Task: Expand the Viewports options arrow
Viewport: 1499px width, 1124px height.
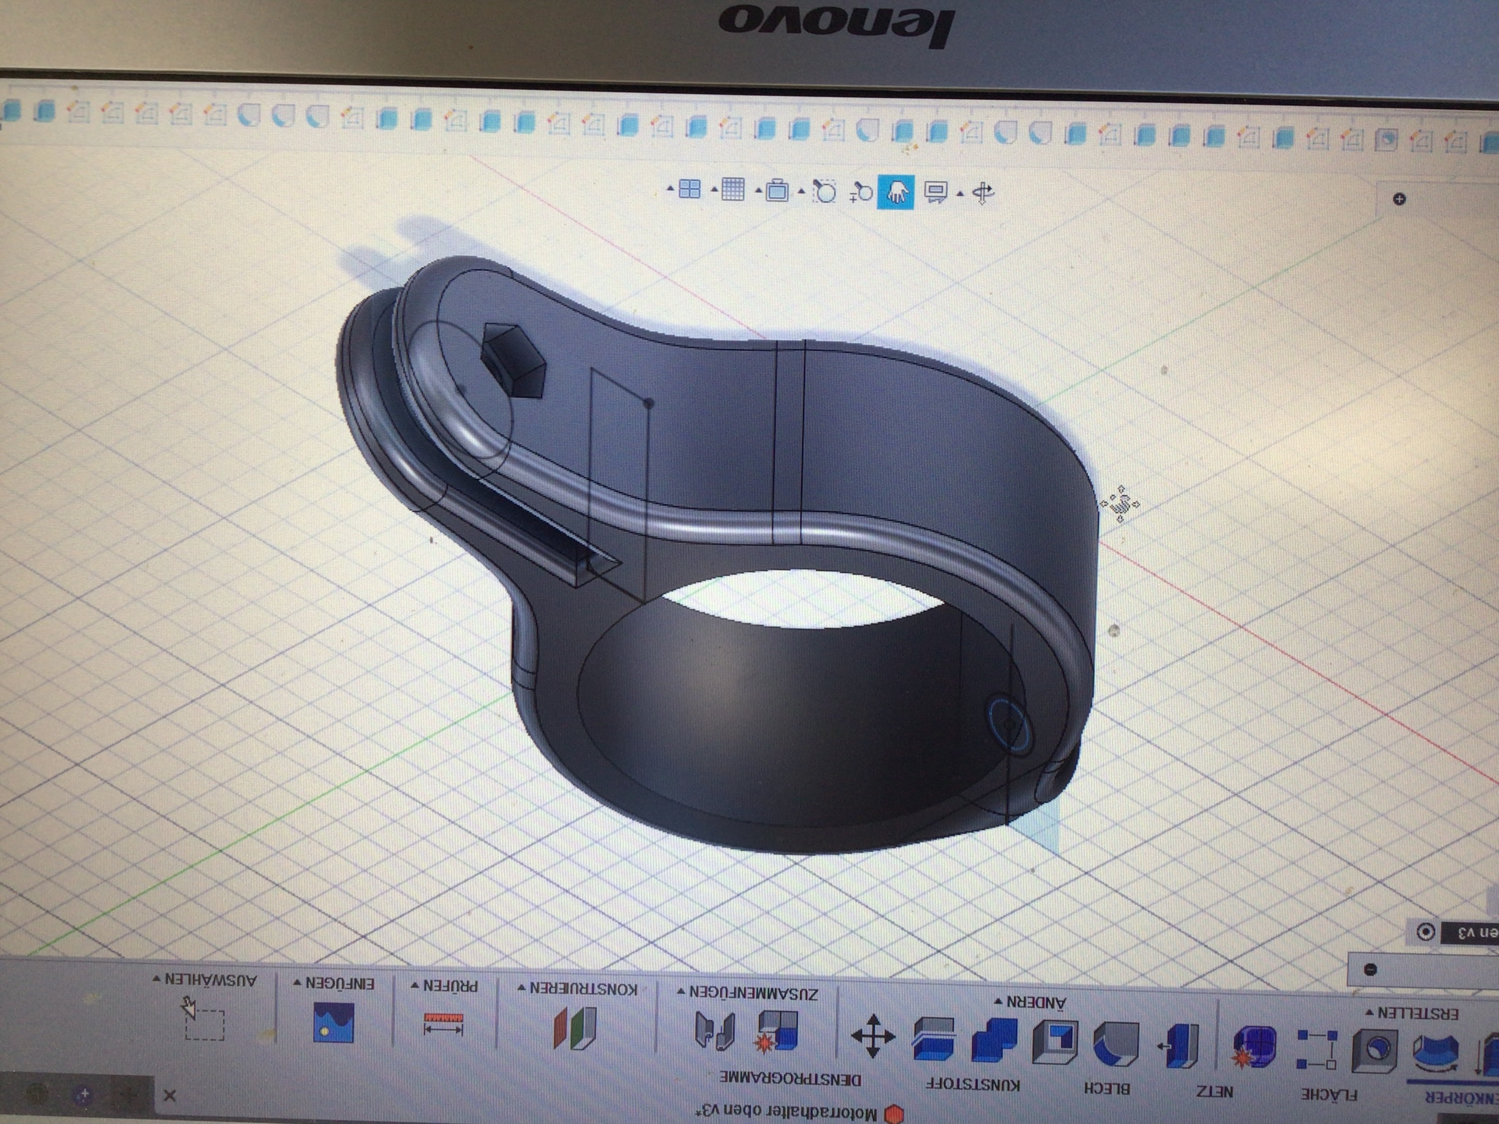Action: [671, 188]
